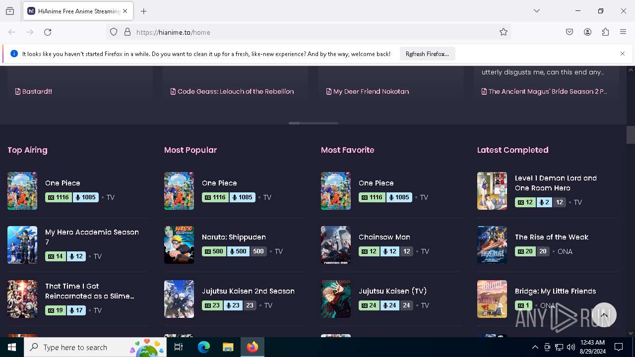
Task: Go back with the back arrow
Action: pos(12,32)
